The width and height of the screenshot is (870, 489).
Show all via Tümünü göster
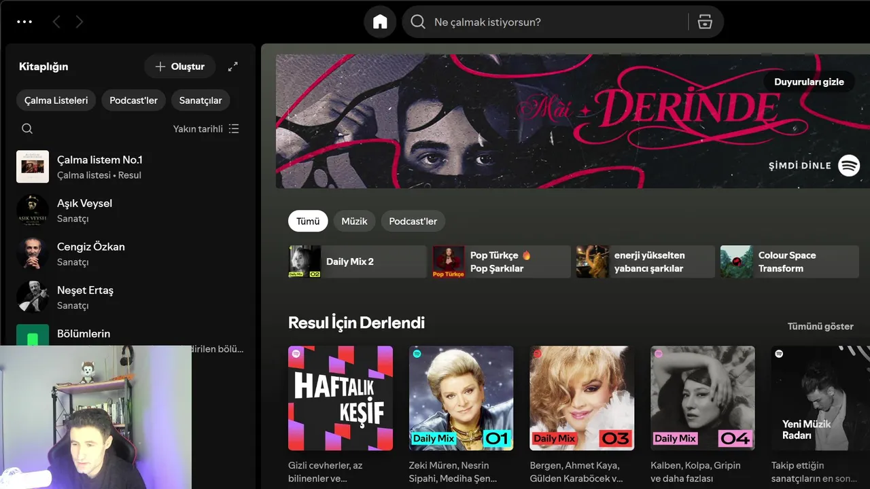tap(820, 327)
